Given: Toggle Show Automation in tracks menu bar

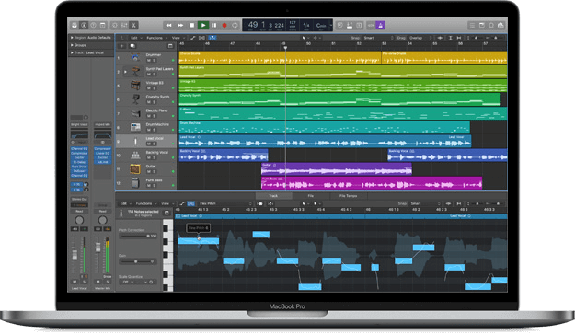Looking at the screenshot, I should click(x=193, y=38).
